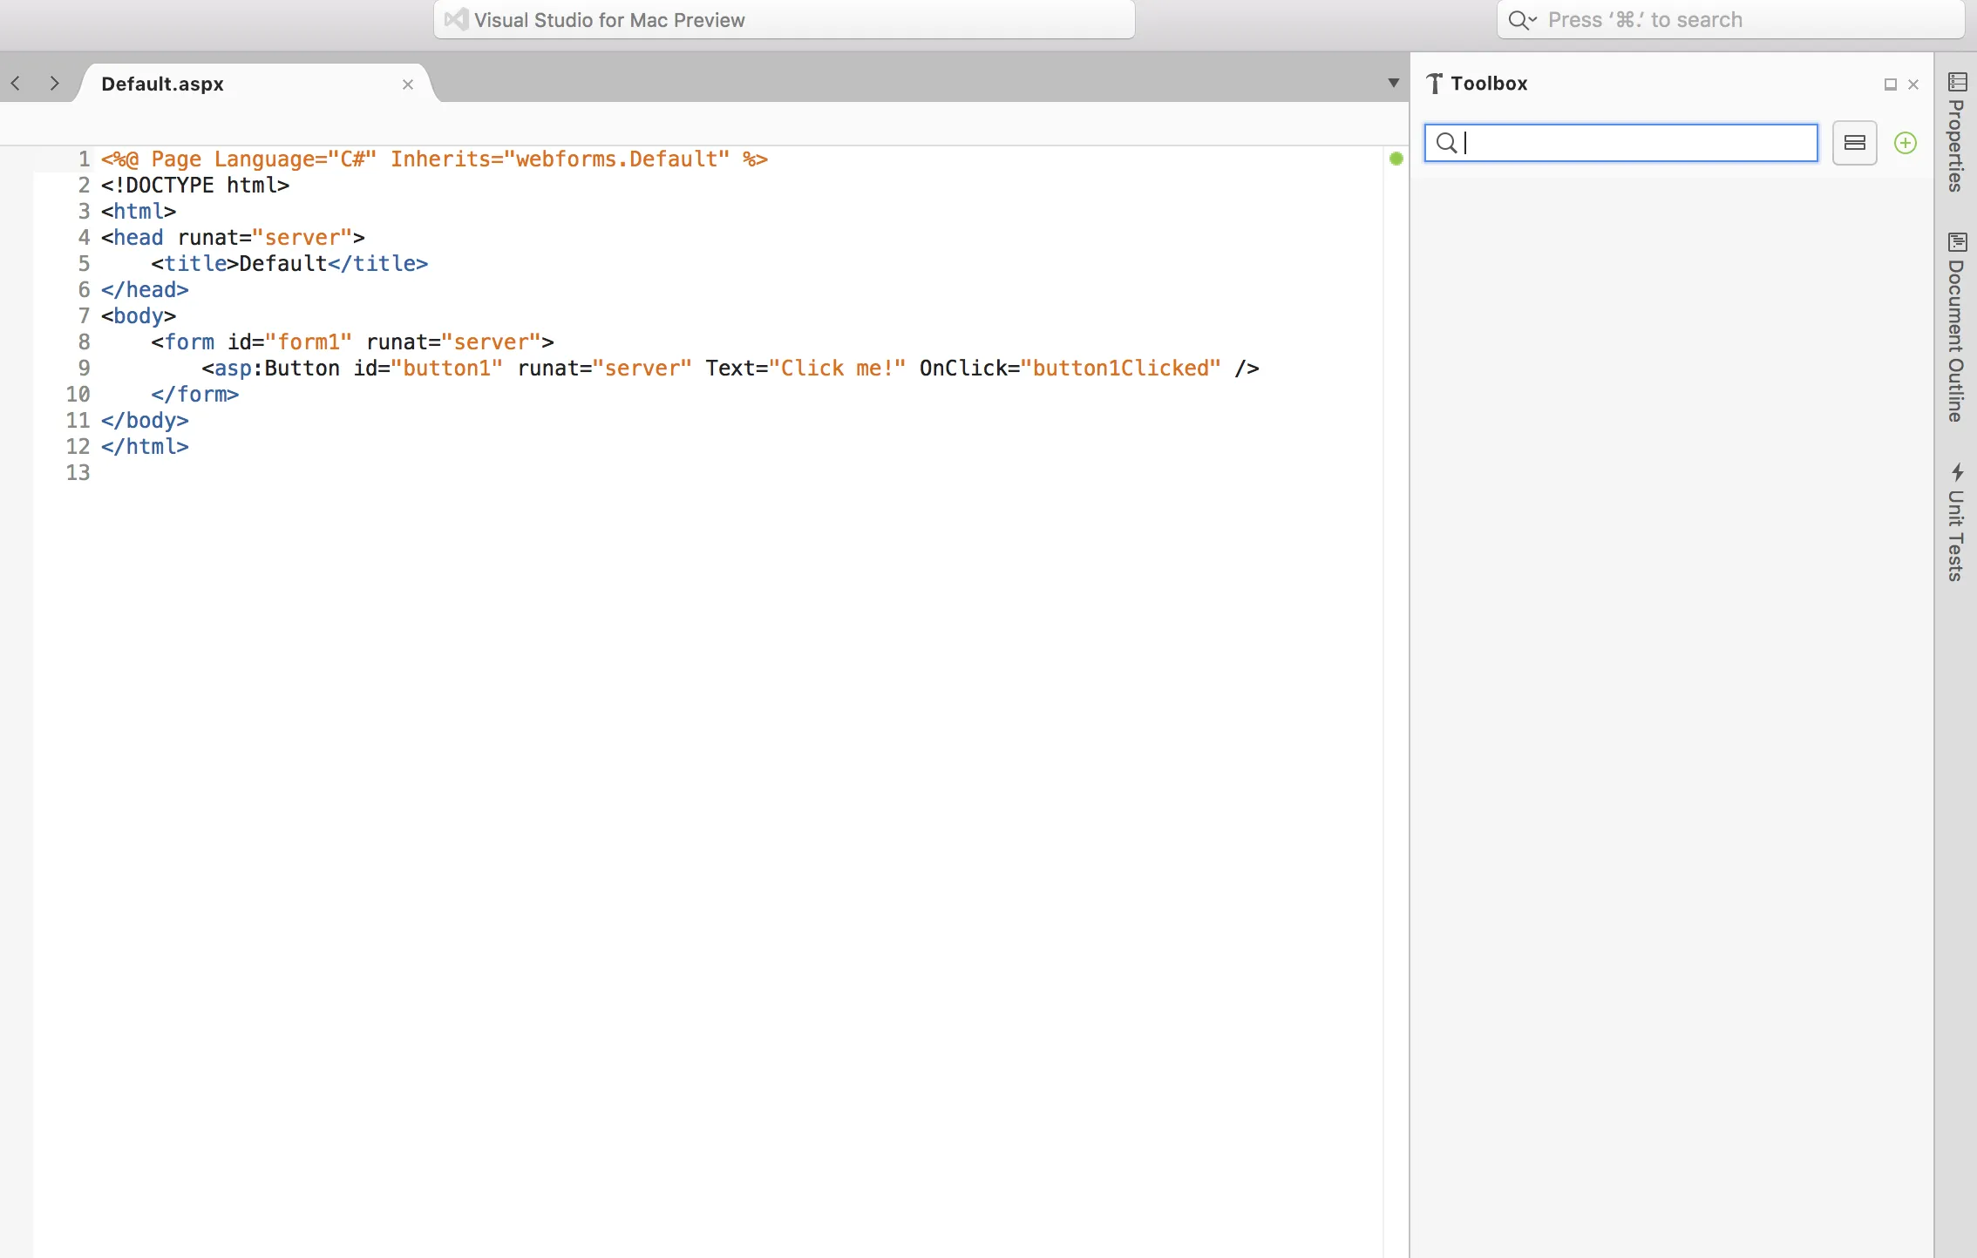Image resolution: width=1977 pixels, height=1258 pixels.
Task: Close the Toolbox panel
Action: click(1913, 85)
